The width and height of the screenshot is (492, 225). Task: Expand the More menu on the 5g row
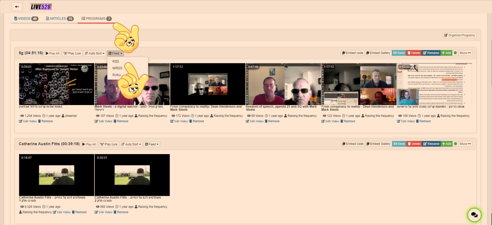coord(465,53)
